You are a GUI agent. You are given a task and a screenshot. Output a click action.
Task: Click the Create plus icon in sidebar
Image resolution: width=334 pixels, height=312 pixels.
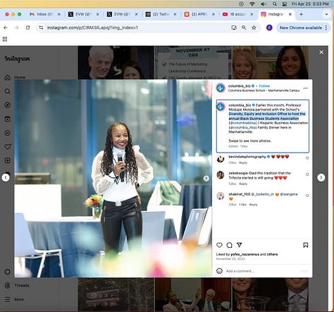(x=8, y=160)
